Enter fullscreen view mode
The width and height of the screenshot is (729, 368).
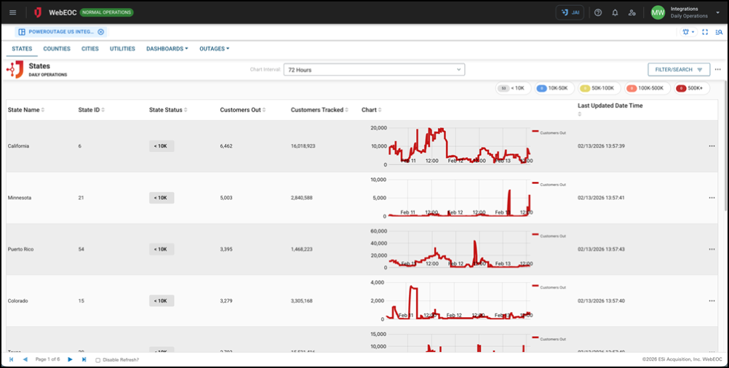(x=705, y=32)
